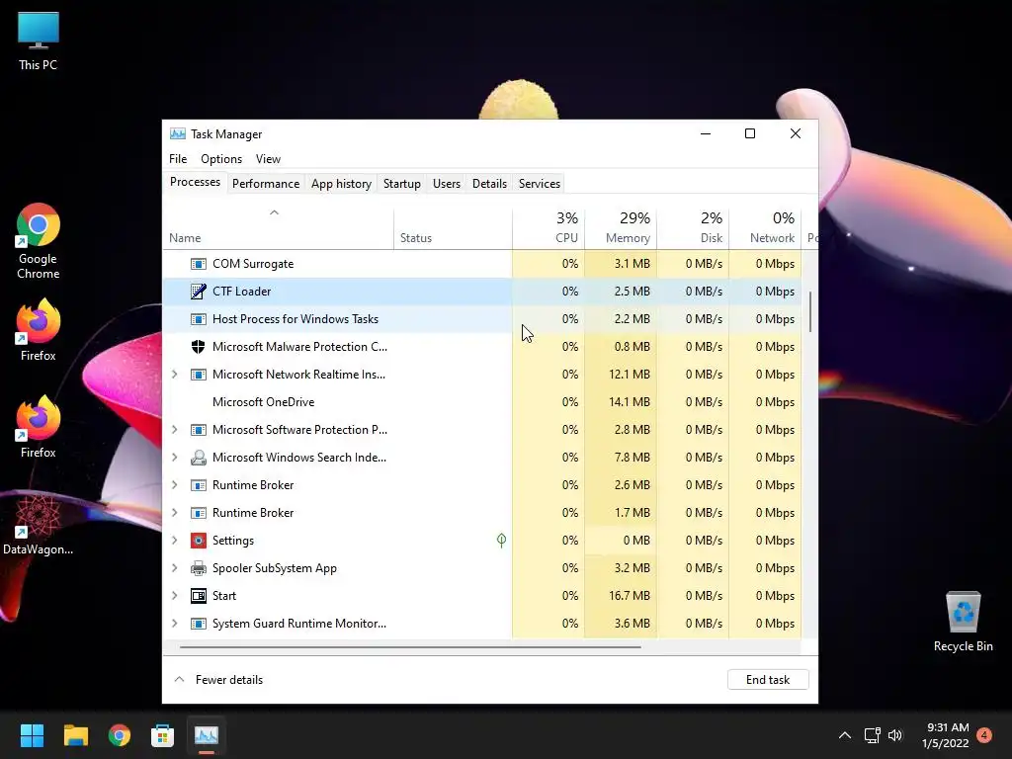The height and width of the screenshot is (759, 1012).
Task: Expand the Start process row
Action: (x=174, y=596)
